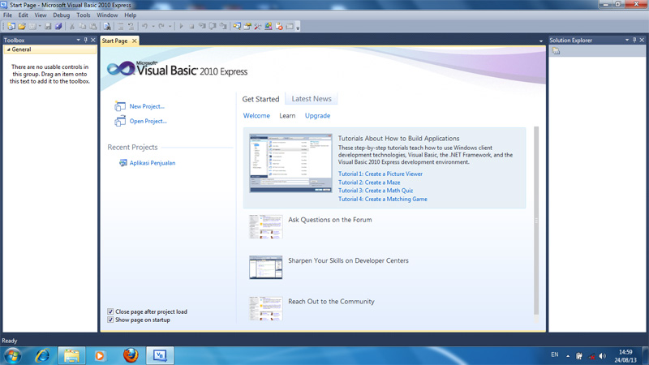Open toolbar options overflow dropdown
The height and width of the screenshot is (365, 649).
[298, 28]
